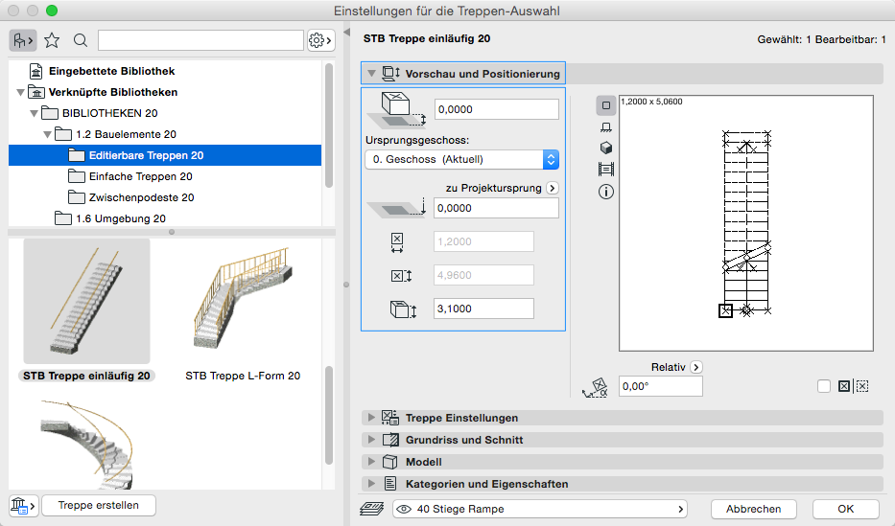Toggle the empty checkbox below preview
This screenshot has width=895, height=526.
click(824, 386)
